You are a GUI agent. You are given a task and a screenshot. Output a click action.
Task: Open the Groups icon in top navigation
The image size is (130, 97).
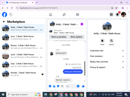77,14
